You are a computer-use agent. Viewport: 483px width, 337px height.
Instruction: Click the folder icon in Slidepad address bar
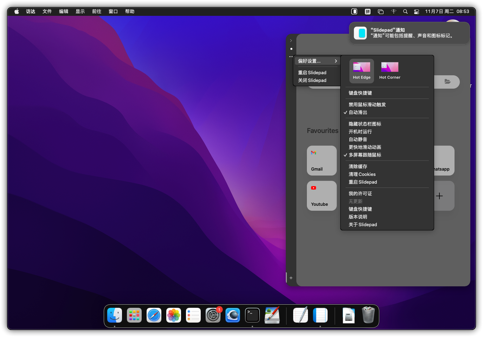[x=447, y=82]
